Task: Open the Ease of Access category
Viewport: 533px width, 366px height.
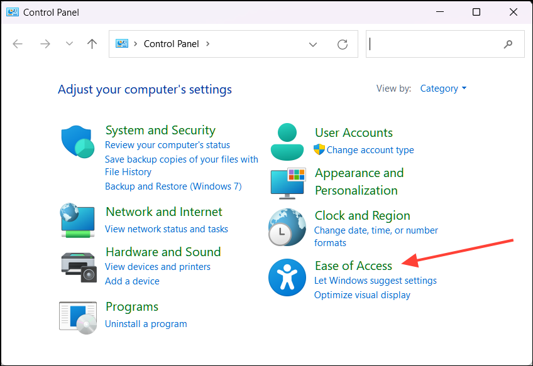Action: pyautogui.click(x=353, y=266)
